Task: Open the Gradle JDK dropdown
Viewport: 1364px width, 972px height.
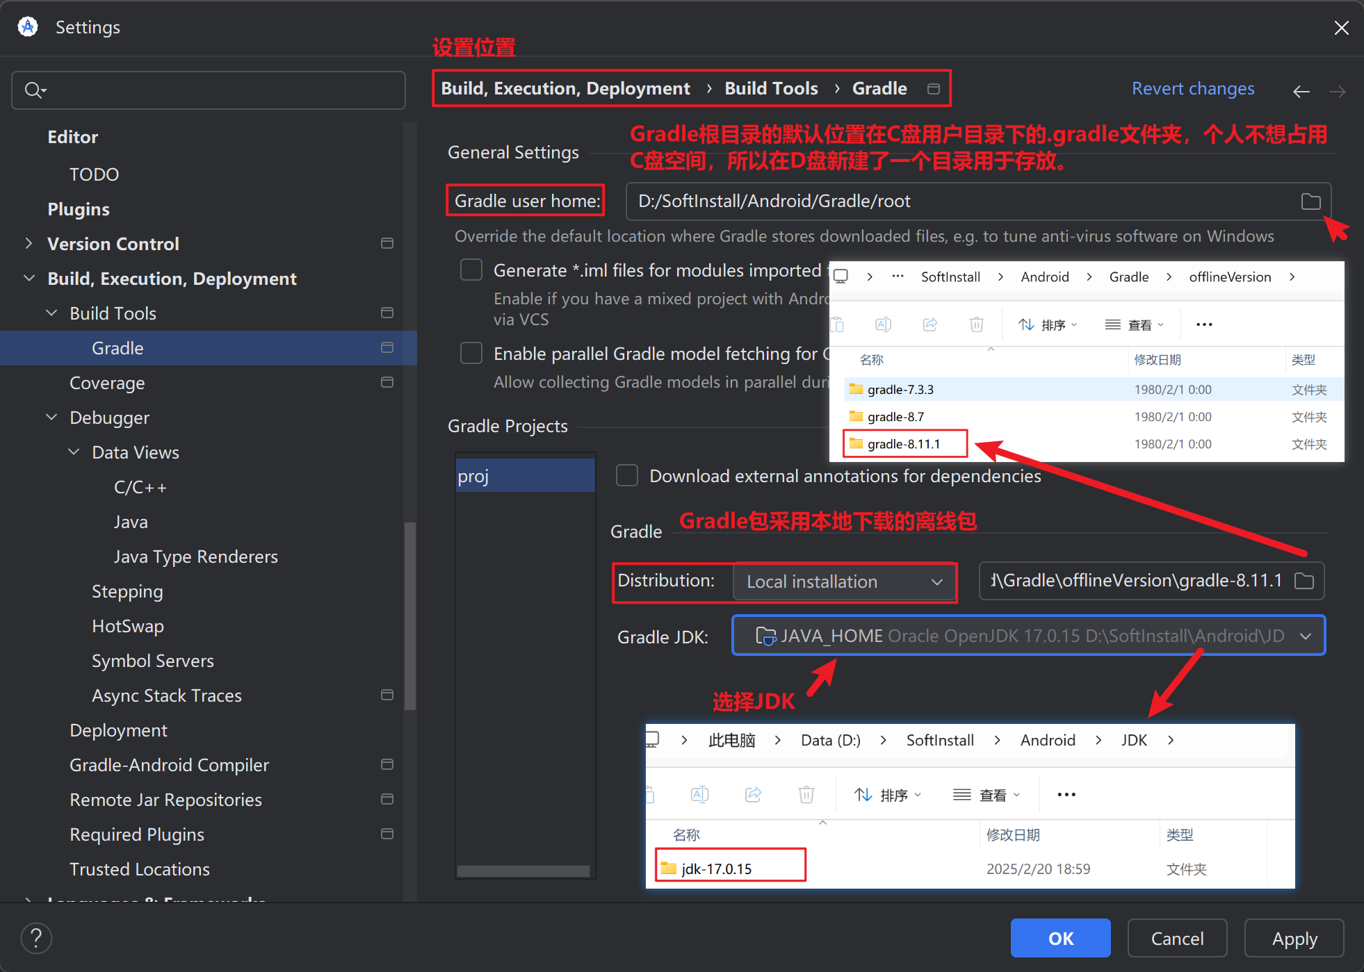Action: [1028, 636]
